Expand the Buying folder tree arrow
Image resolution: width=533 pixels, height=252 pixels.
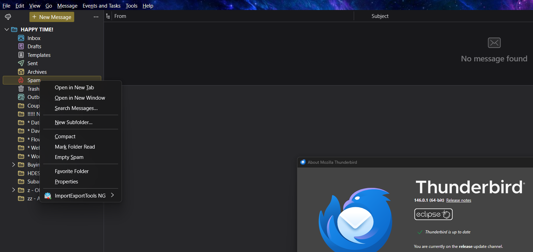tap(13, 165)
